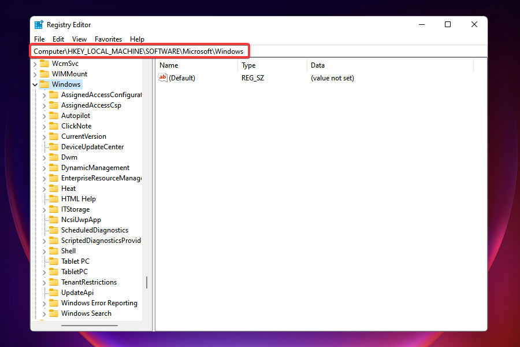Collapse the Windows key
The height and width of the screenshot is (347, 520).
35,84
